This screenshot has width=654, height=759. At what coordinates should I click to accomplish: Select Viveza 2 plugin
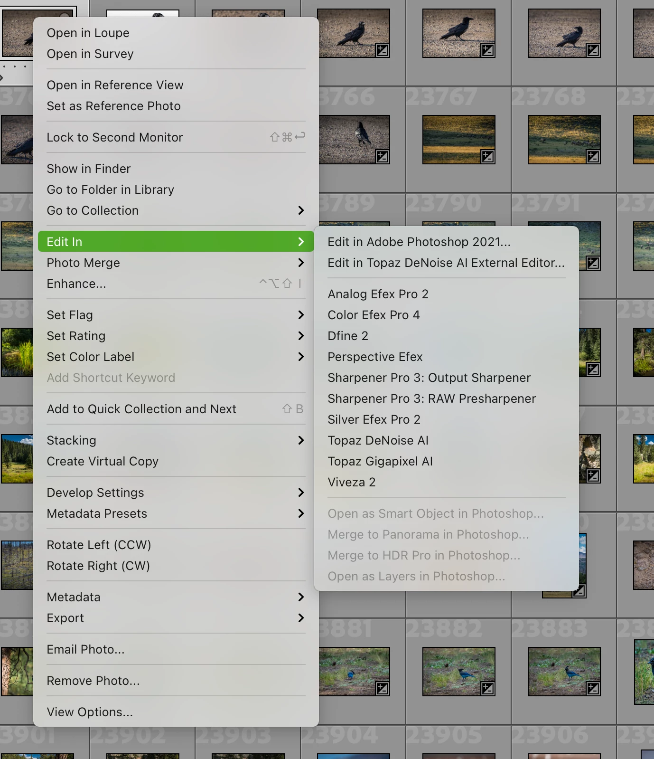tap(447, 482)
